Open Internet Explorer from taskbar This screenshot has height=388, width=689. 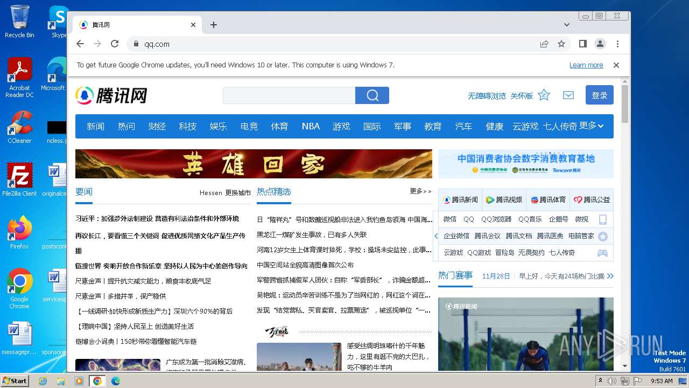(x=43, y=381)
